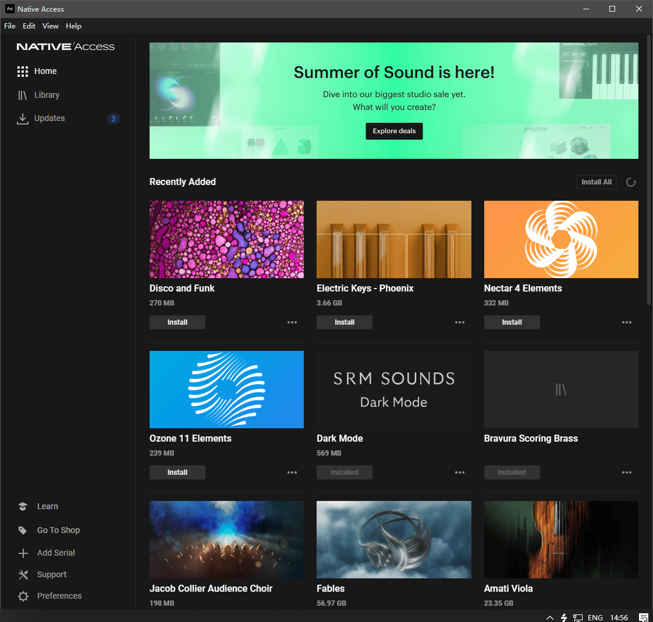Screen dimensions: 653x622
Task: Click the ENG language indicator
Action: tap(595, 618)
